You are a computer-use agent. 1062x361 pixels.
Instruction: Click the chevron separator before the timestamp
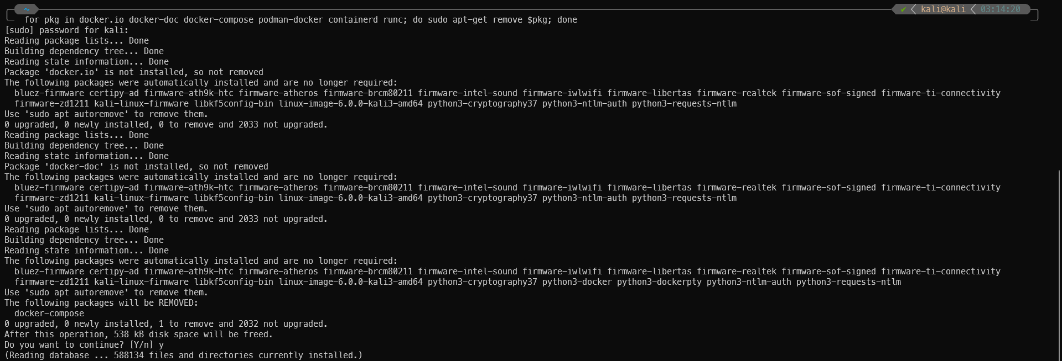pyautogui.click(x=973, y=9)
